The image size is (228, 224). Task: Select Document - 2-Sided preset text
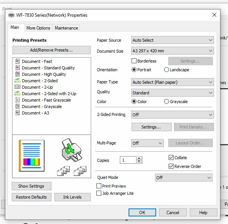(40, 81)
